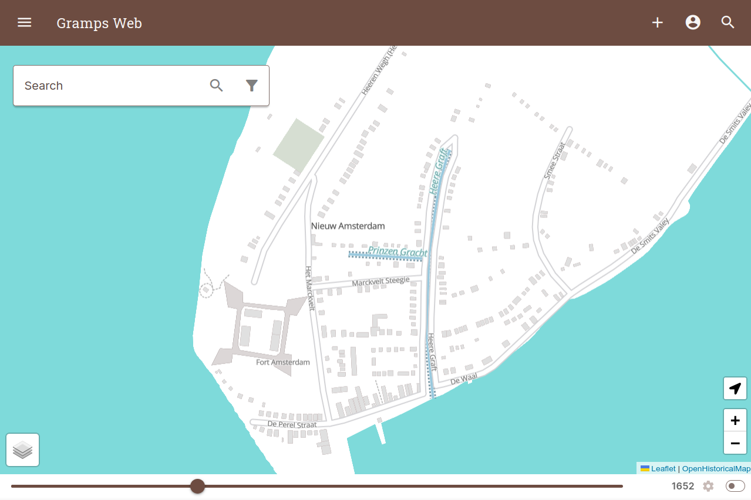The width and height of the screenshot is (751, 500).
Task: Click the Gramps Web title
Action: pos(99,23)
